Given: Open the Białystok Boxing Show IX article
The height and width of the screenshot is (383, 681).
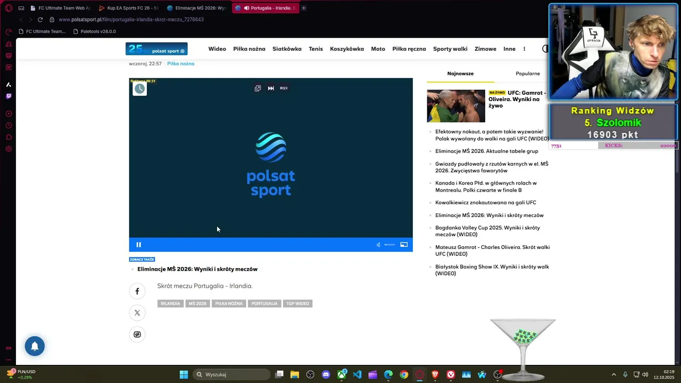Looking at the screenshot, I should click(x=492, y=270).
